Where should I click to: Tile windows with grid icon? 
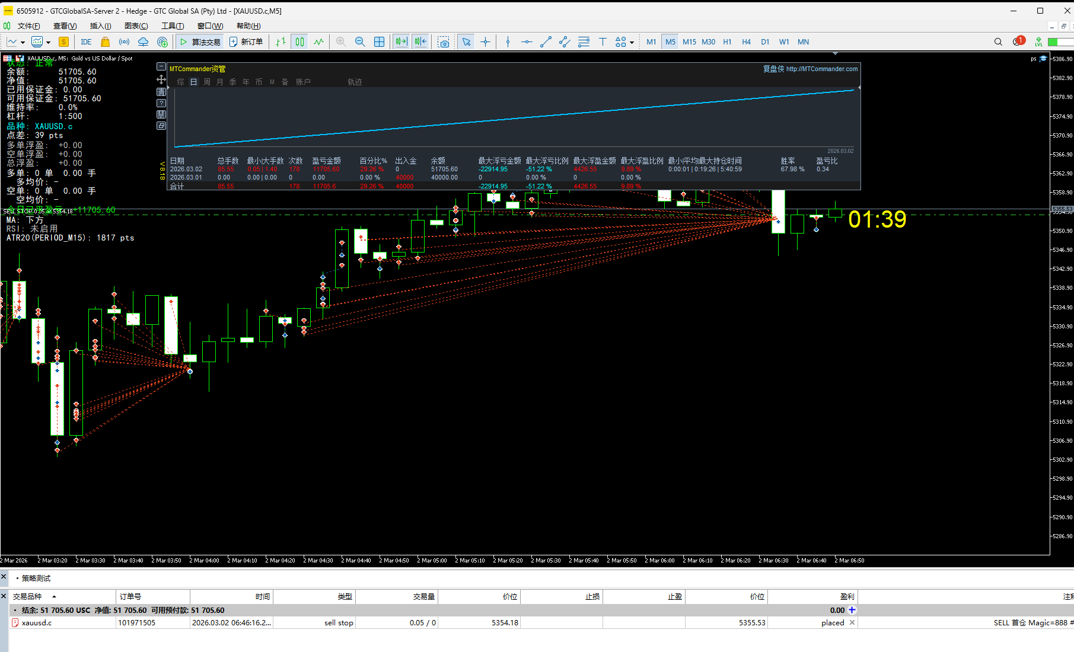[x=379, y=41]
